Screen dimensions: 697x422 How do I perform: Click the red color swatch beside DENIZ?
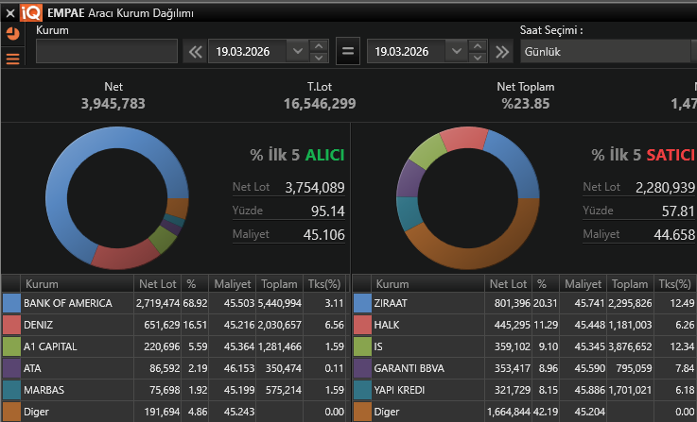11,325
